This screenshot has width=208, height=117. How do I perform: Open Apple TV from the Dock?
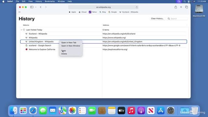[121, 110]
